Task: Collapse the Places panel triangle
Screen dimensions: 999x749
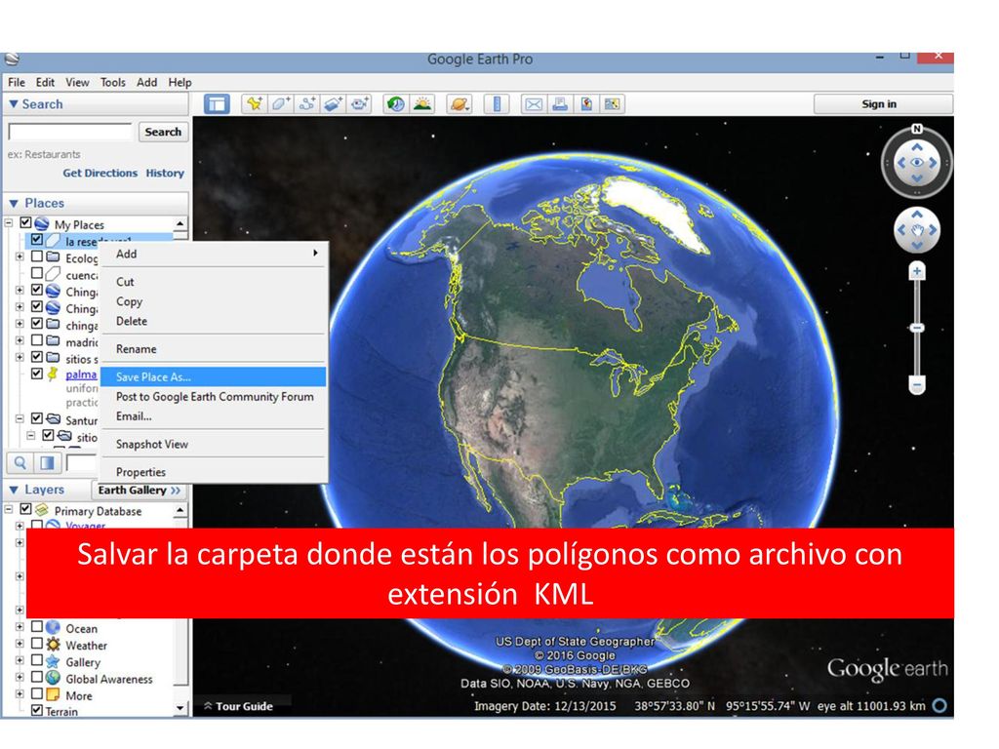Action: [14, 203]
